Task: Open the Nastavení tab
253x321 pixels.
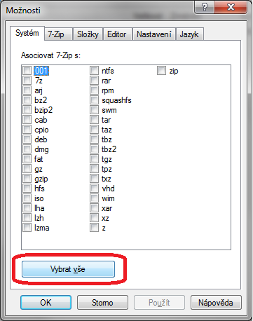Action: (x=154, y=34)
